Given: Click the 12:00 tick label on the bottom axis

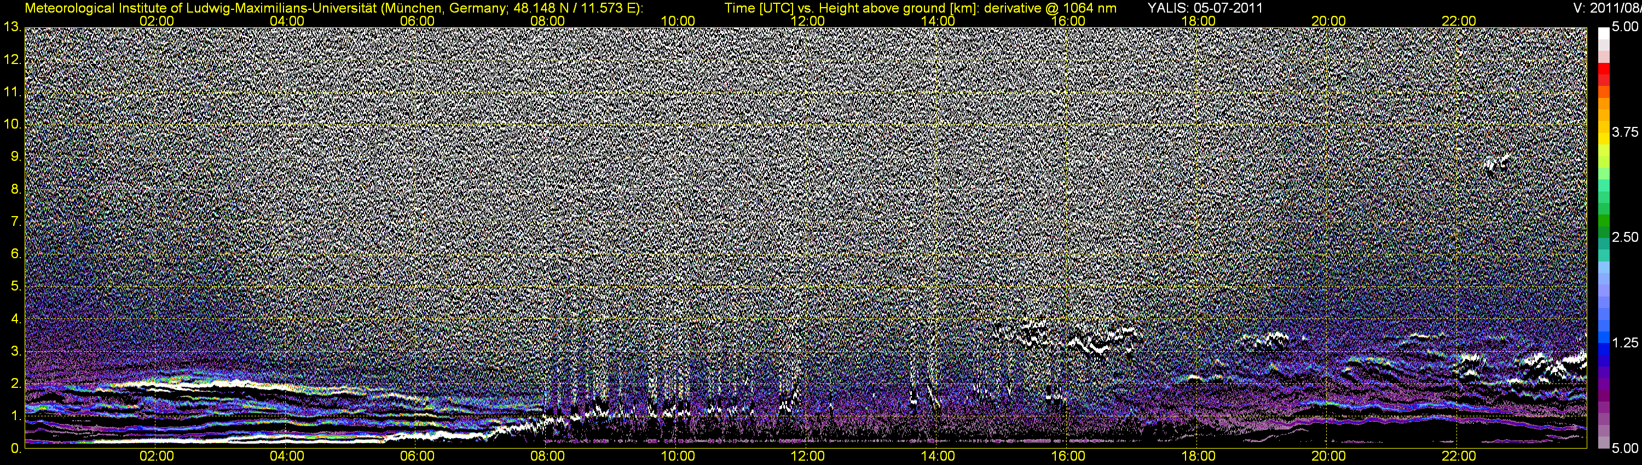Looking at the screenshot, I should point(808,456).
